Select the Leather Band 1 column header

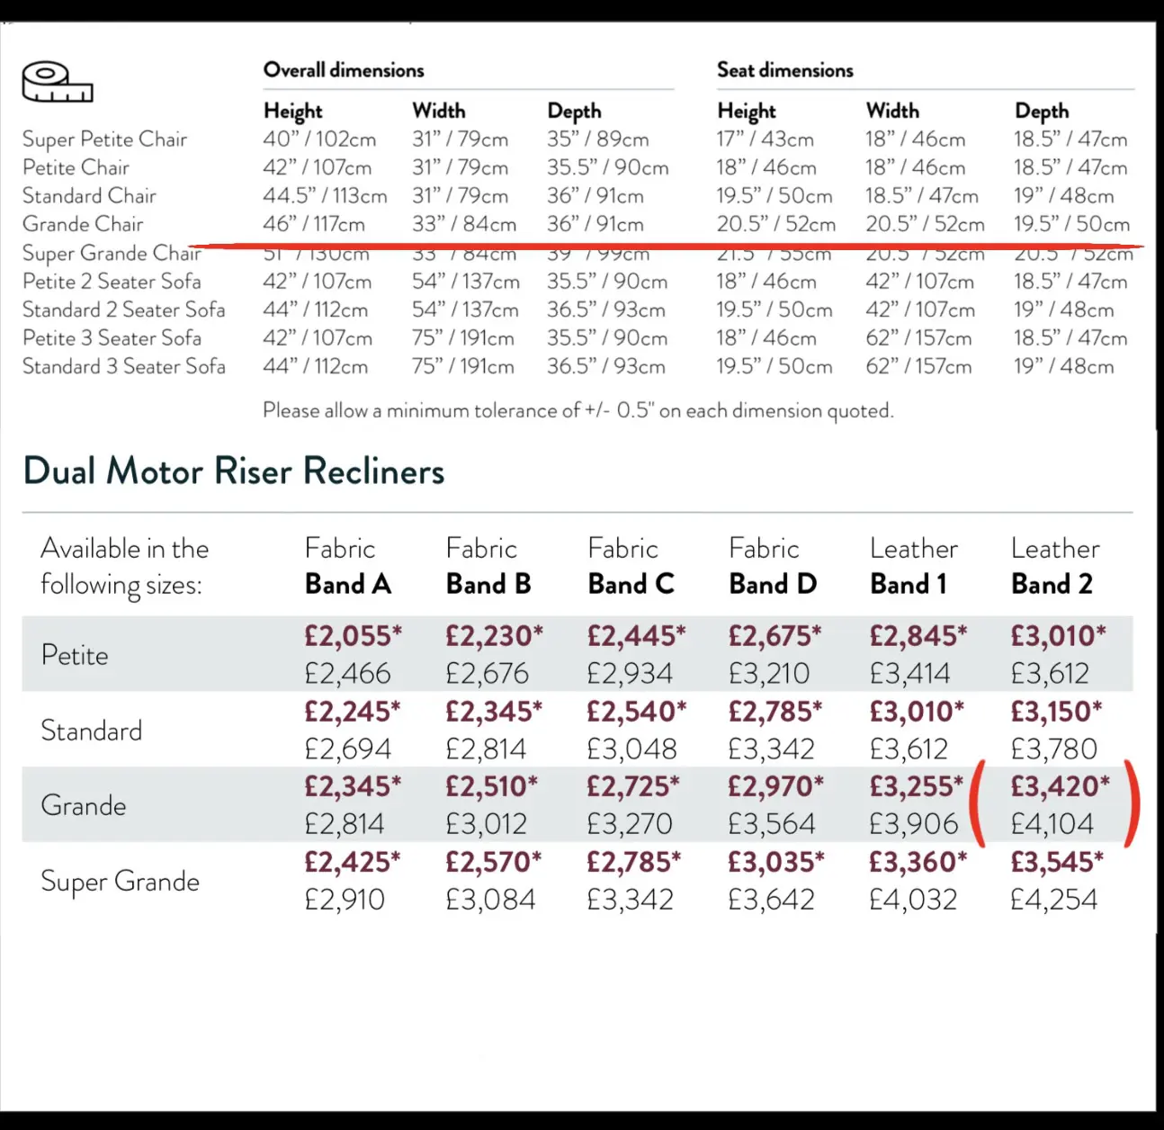click(913, 566)
